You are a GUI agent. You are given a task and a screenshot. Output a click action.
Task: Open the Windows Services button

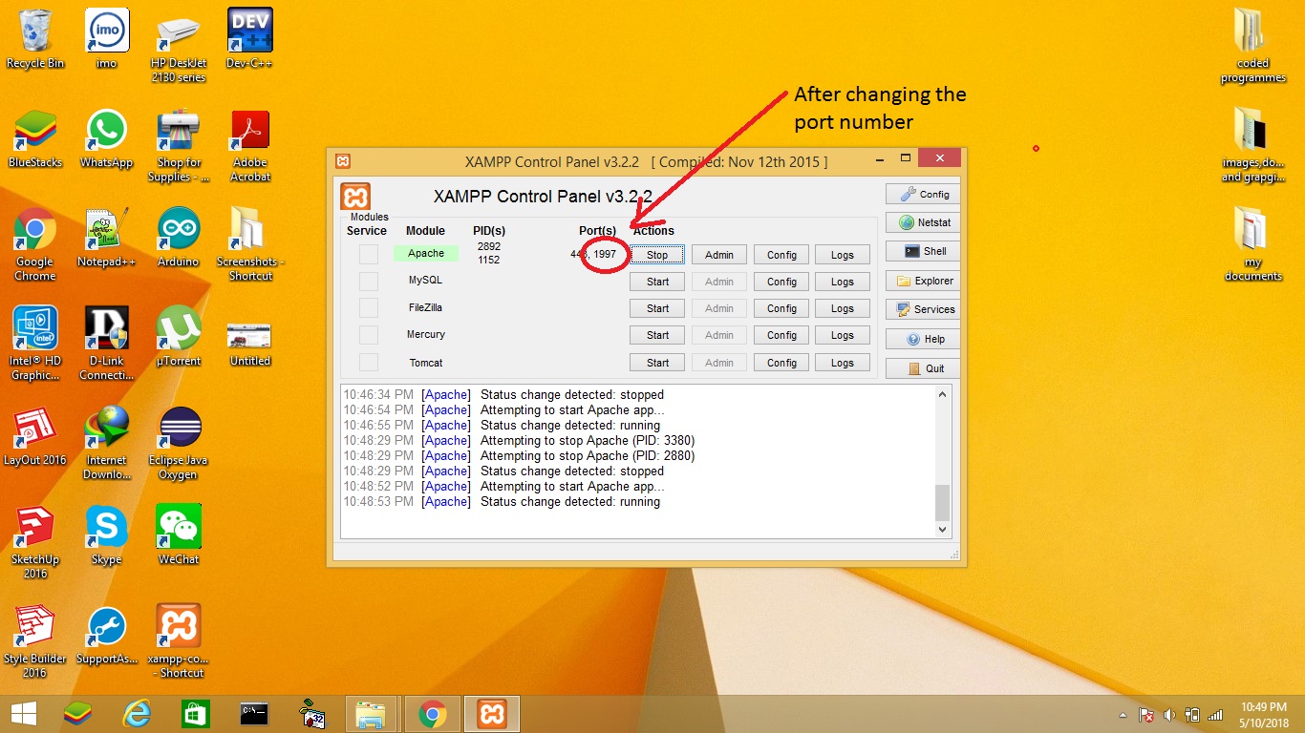tap(922, 309)
